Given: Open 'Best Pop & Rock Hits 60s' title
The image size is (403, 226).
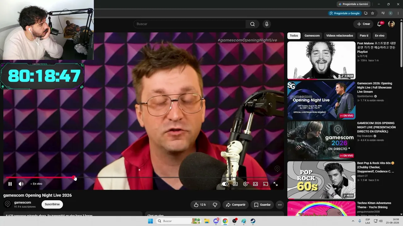Looking at the screenshot, I should [x=375, y=167].
